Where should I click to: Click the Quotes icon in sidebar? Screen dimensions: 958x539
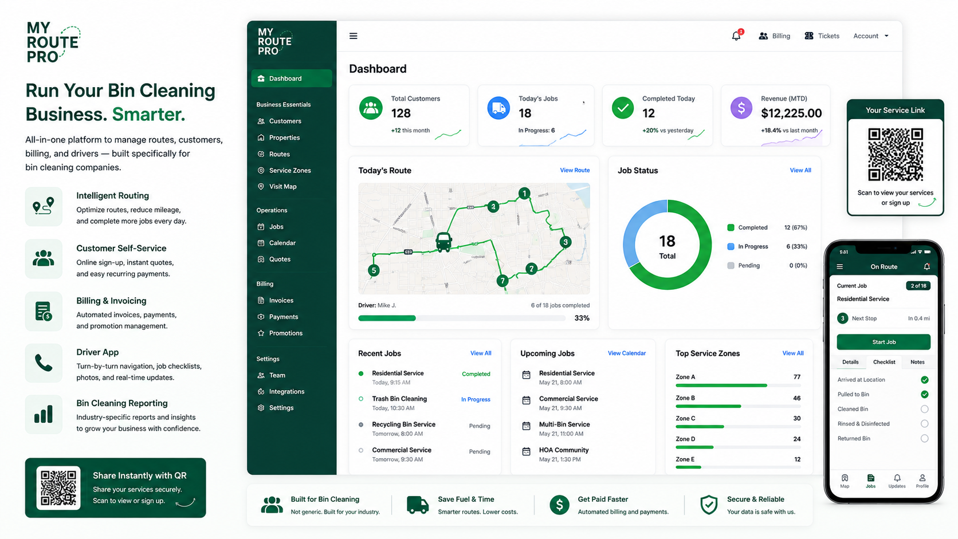point(261,259)
